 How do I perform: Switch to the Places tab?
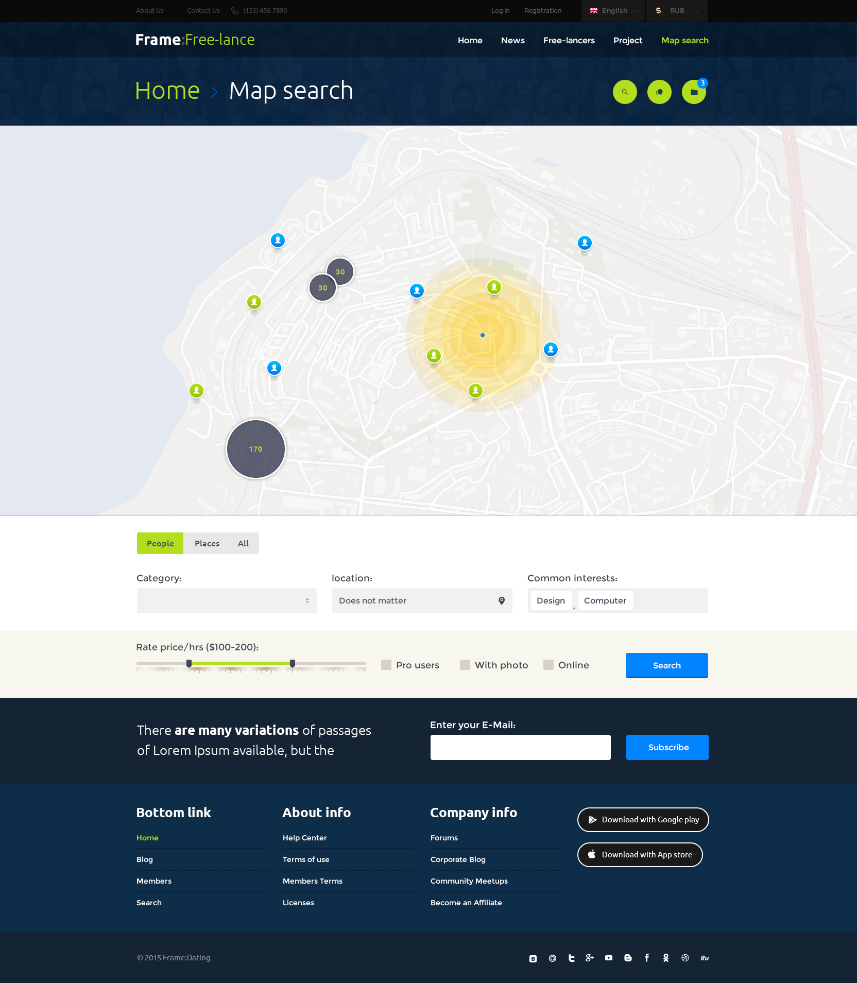[x=207, y=543]
